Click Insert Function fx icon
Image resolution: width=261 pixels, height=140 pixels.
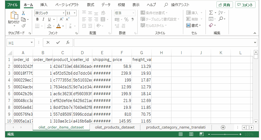68,43
